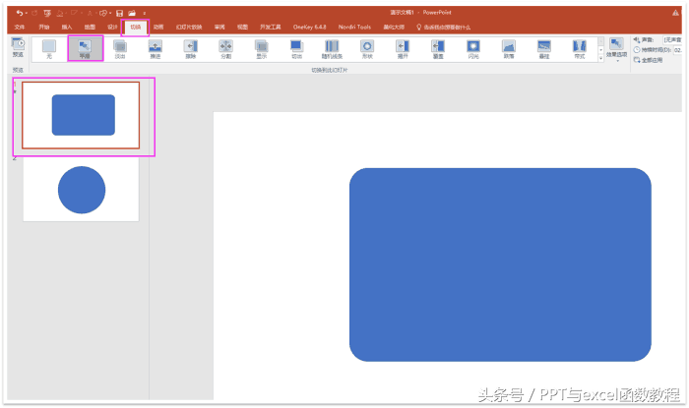
Task: Switch to the View (视图) tab
Action: [242, 28]
